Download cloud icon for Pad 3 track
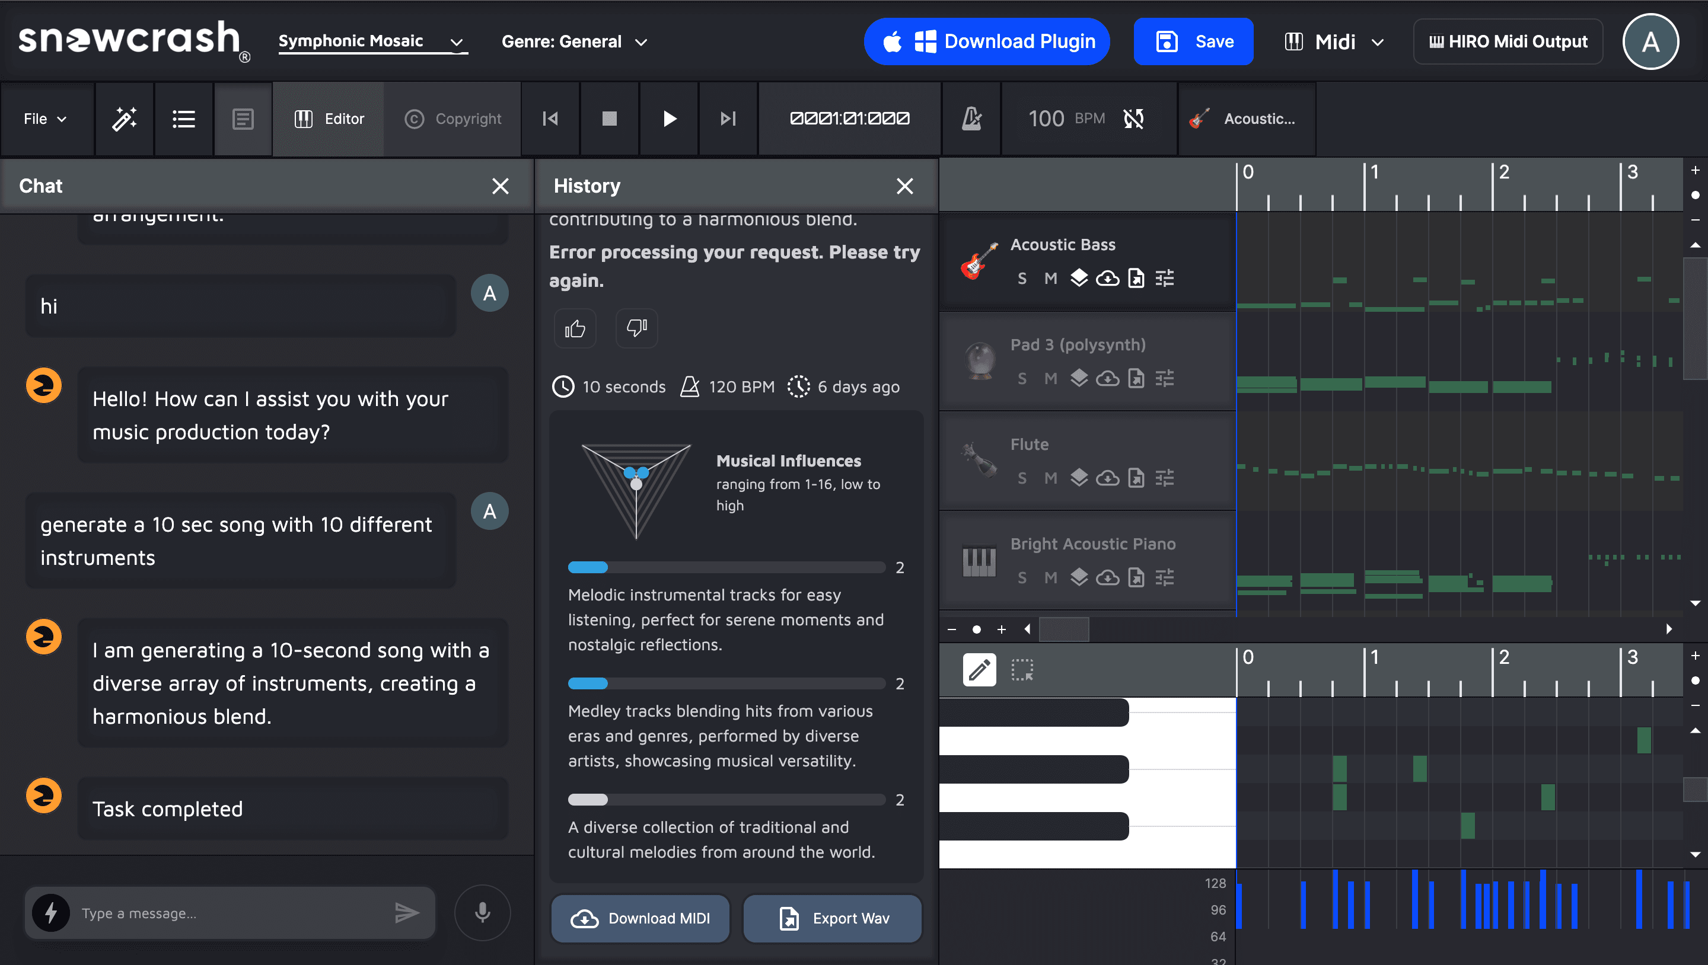The height and width of the screenshot is (965, 1708). coord(1107,378)
